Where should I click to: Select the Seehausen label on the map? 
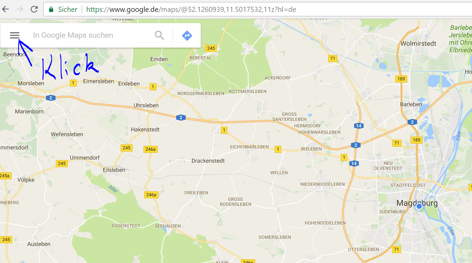pos(168,226)
